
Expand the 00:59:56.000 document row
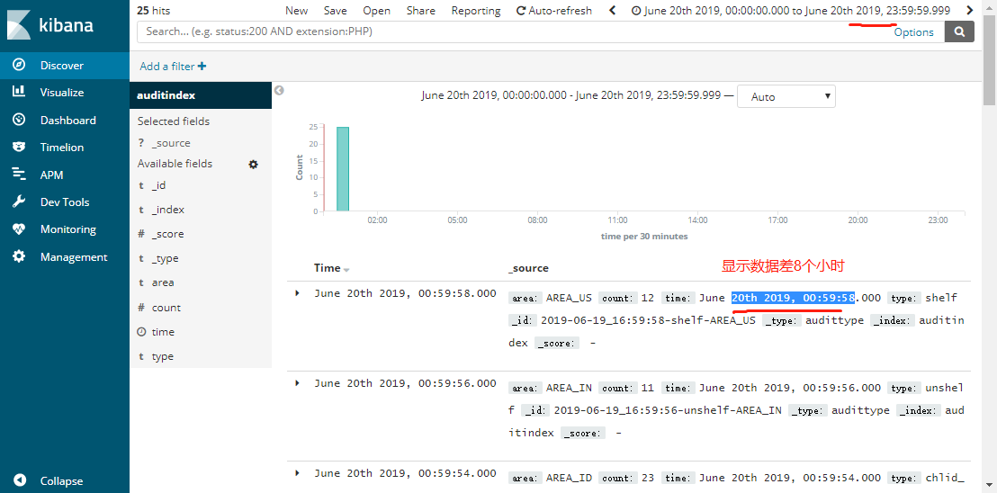[x=298, y=383]
